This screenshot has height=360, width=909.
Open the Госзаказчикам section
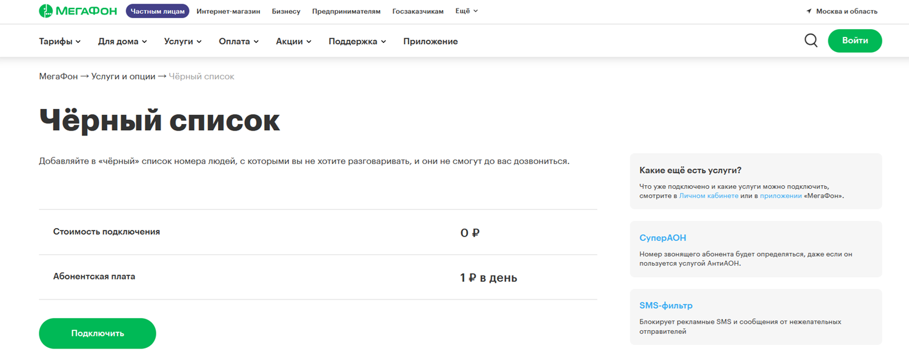tap(418, 11)
